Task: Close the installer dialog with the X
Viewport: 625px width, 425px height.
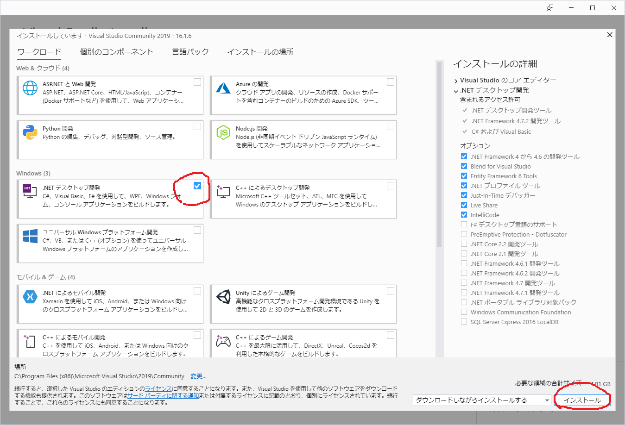Action: click(x=610, y=35)
